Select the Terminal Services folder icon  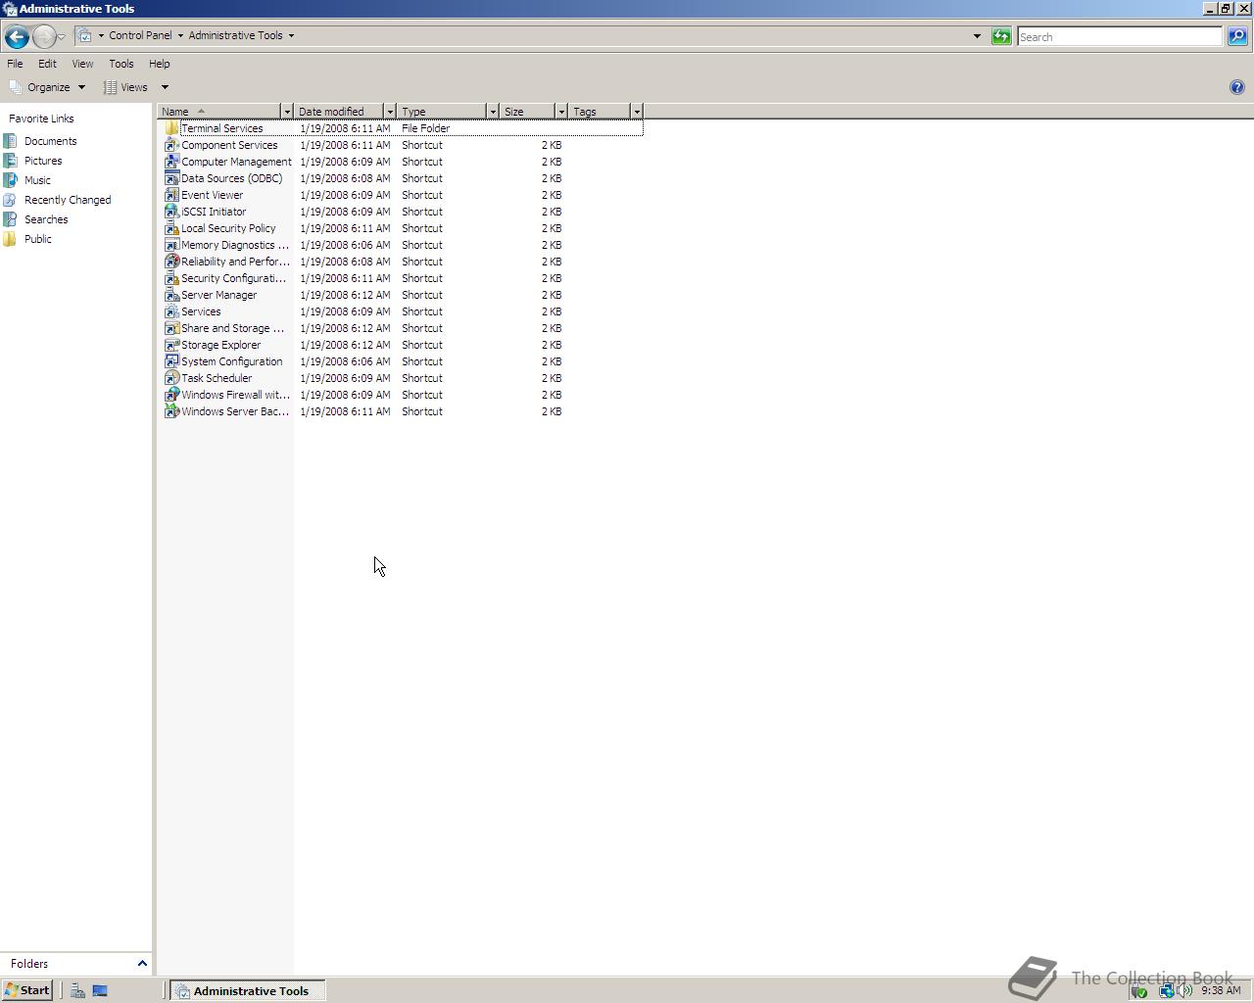click(x=171, y=128)
